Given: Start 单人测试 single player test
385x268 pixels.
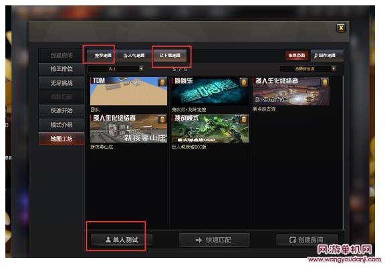Looking at the screenshot, I should [122, 240].
